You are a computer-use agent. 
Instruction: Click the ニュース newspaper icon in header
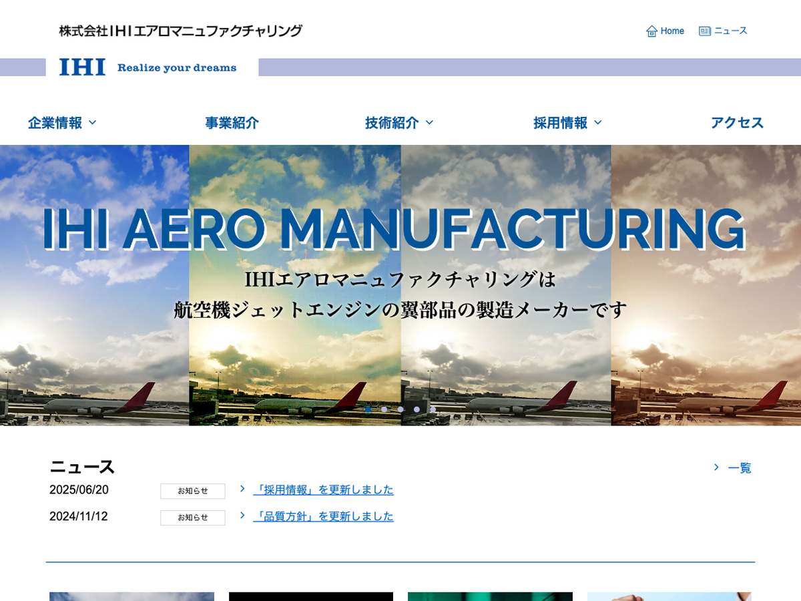[x=704, y=31]
